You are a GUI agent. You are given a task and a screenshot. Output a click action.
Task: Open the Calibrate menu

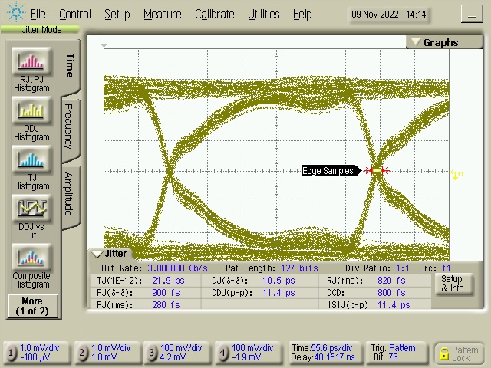(x=214, y=14)
